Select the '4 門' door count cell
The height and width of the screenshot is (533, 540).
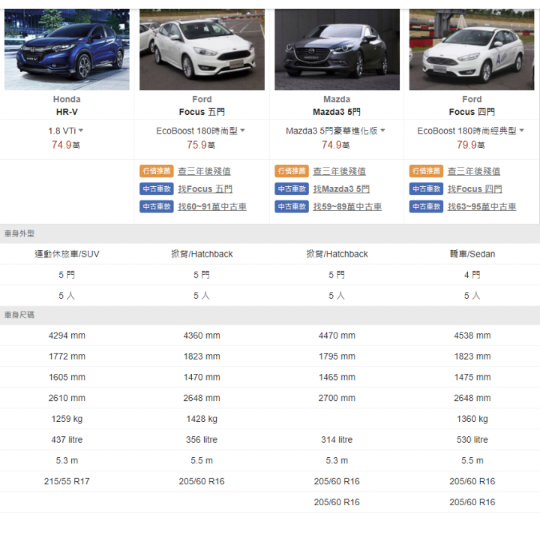pyautogui.click(x=472, y=275)
